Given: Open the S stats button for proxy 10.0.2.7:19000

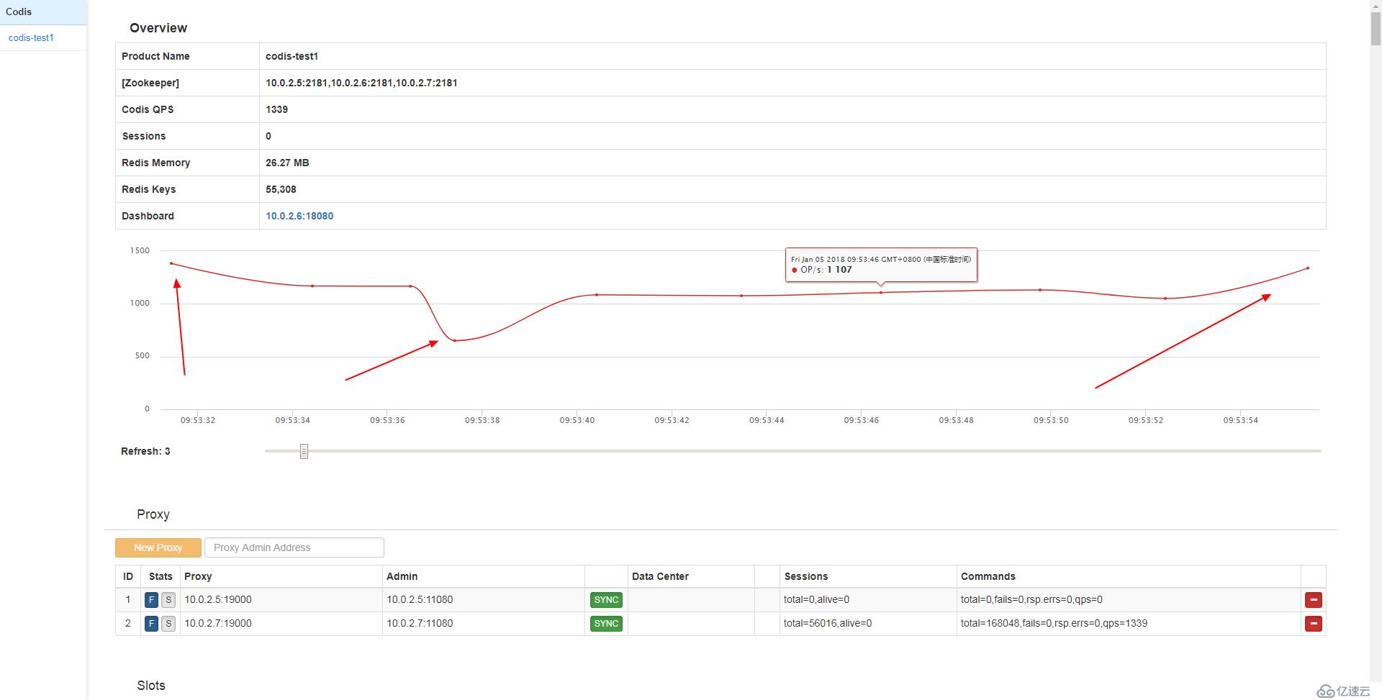Looking at the screenshot, I should click(x=168, y=624).
